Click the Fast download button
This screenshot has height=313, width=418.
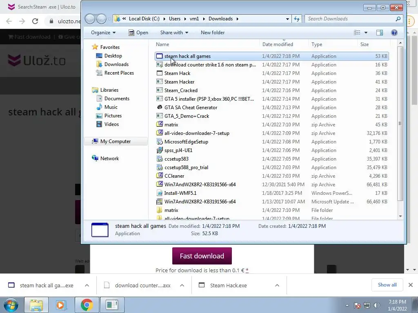tap(202, 256)
